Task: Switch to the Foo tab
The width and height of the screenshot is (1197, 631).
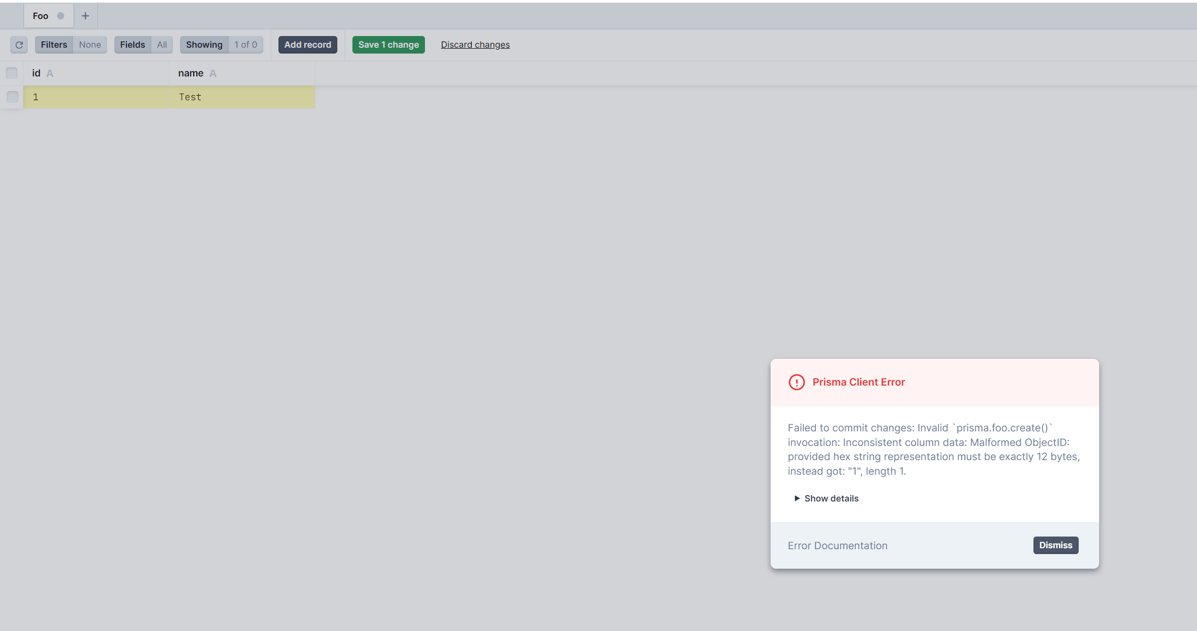Action: point(41,16)
